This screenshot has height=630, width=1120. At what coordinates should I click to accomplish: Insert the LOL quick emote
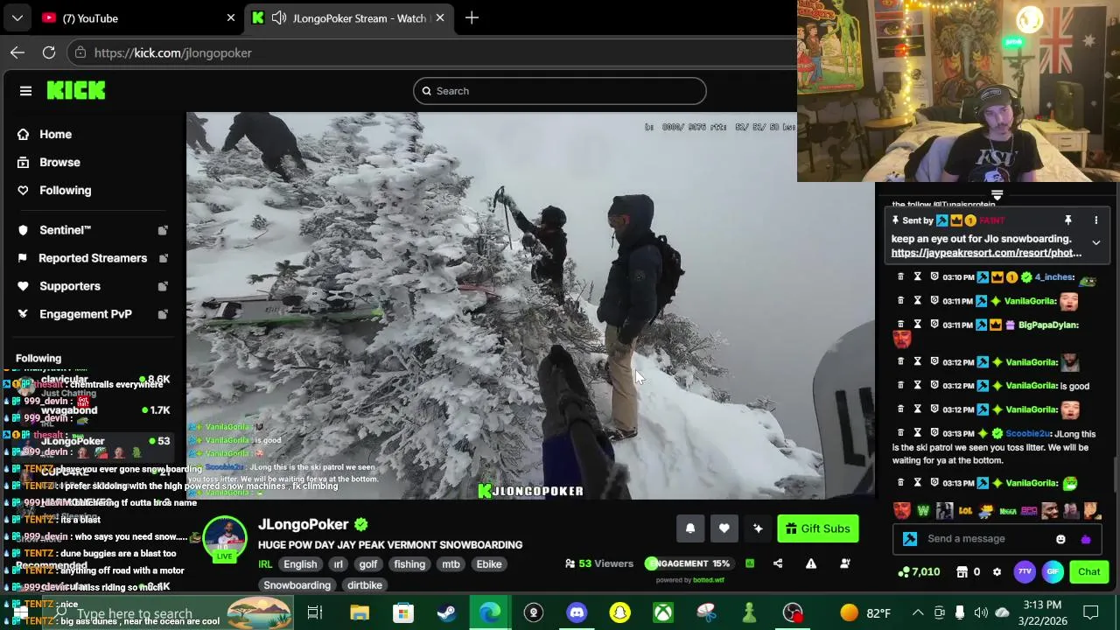point(965,510)
